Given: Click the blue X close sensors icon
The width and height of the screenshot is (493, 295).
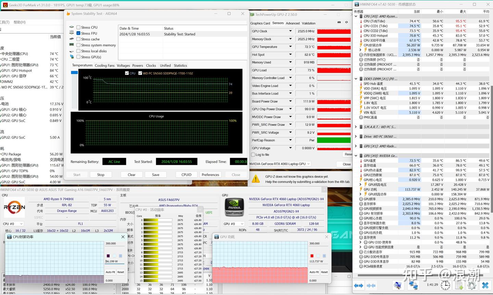Looking at the screenshot, I should pos(485,285).
